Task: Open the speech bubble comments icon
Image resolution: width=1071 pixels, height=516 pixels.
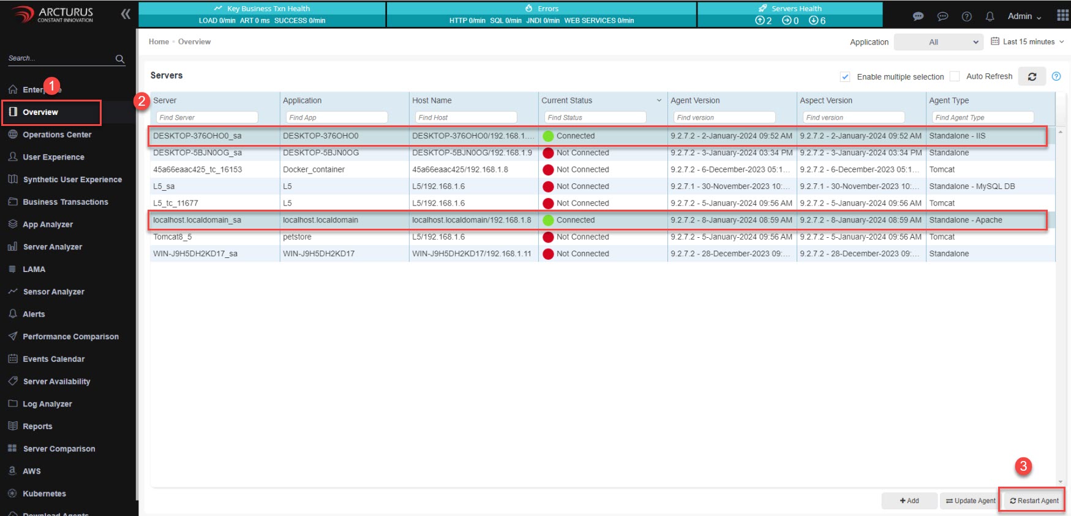Action: pyautogui.click(x=942, y=17)
